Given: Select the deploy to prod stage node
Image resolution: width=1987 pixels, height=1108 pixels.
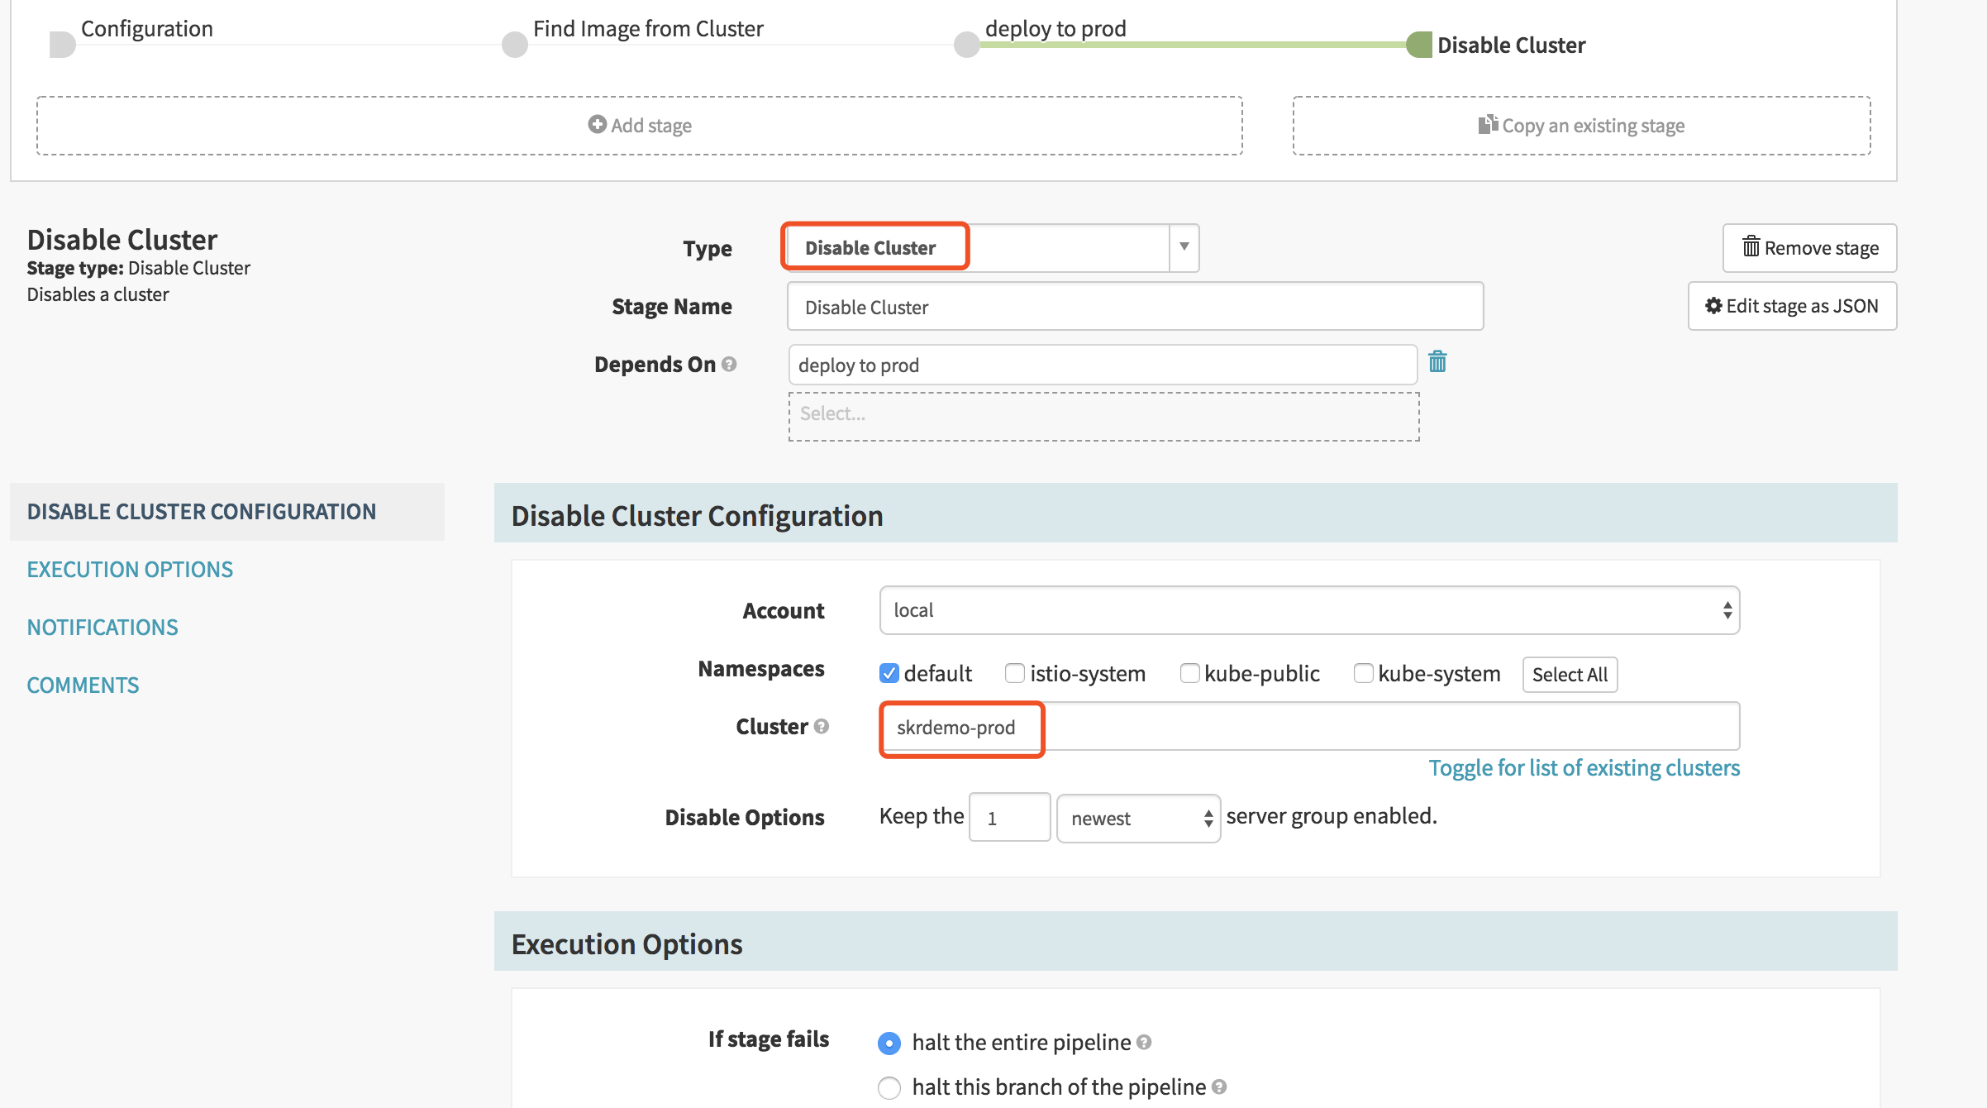Looking at the screenshot, I should [x=966, y=45].
